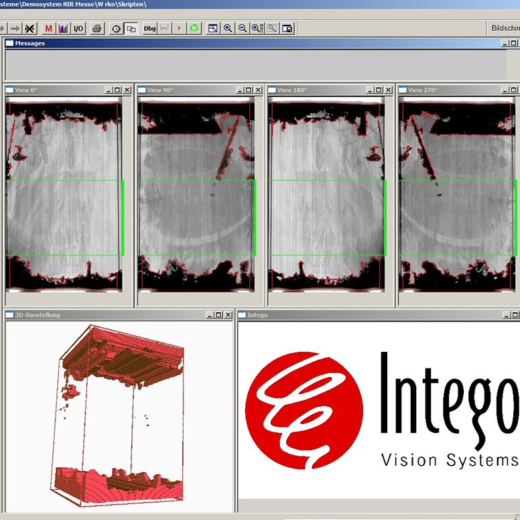Click the View 0° window title
This screenshot has height=520, width=520.
click(x=26, y=90)
